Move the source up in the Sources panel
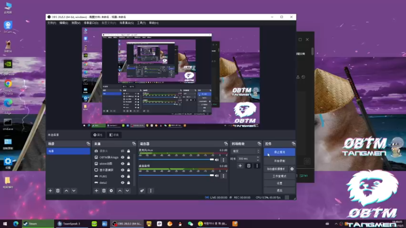The width and height of the screenshot is (406, 228). coord(120,191)
